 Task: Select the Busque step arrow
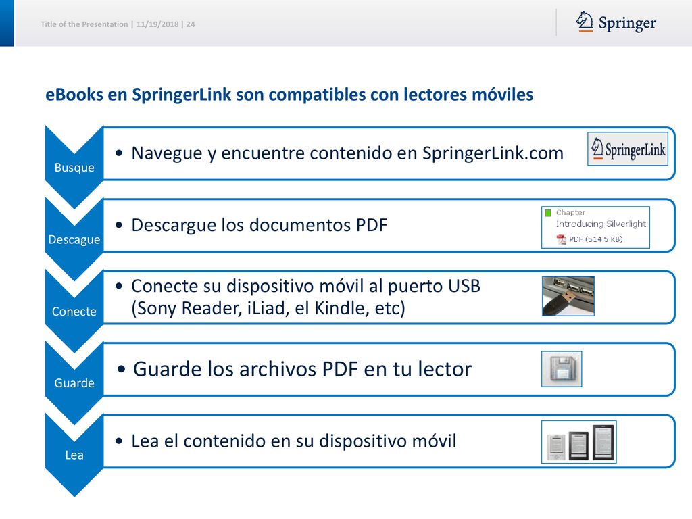(x=74, y=168)
